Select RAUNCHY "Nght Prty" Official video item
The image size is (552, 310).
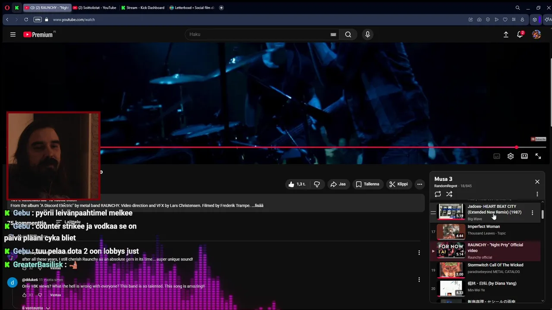pyautogui.click(x=485, y=251)
